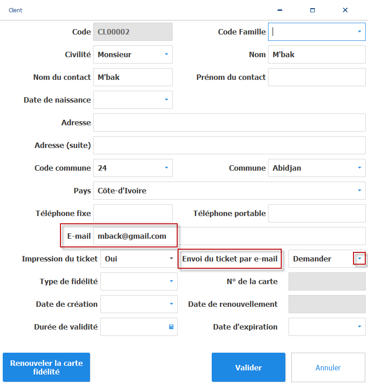Open the Impression du ticket dropdown
This screenshot has height=384, width=368.
pos(171,259)
